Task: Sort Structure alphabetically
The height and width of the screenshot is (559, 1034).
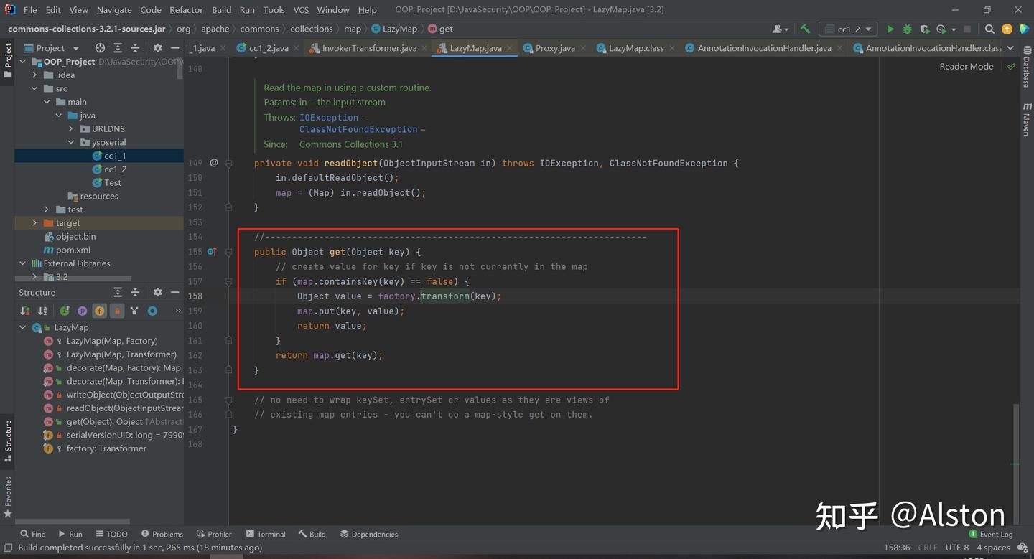Action: click(42, 311)
